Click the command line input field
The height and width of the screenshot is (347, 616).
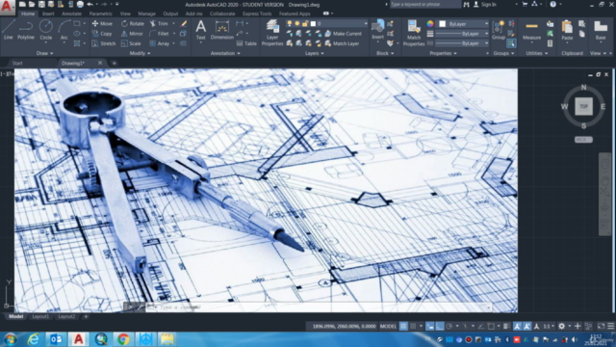tap(319, 307)
